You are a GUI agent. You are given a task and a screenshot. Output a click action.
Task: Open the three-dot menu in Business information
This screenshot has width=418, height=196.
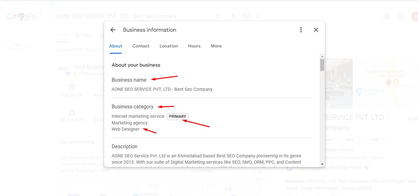301,30
